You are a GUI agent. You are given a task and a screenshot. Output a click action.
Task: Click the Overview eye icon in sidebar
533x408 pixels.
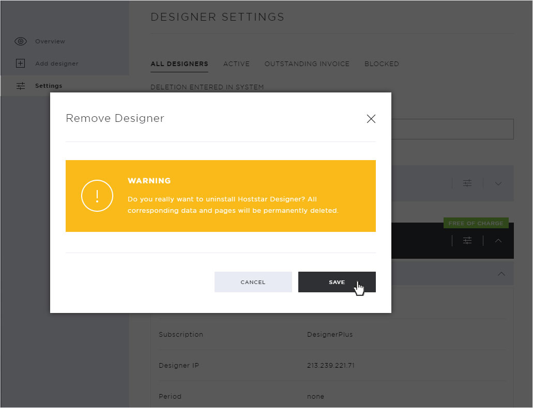(x=20, y=41)
